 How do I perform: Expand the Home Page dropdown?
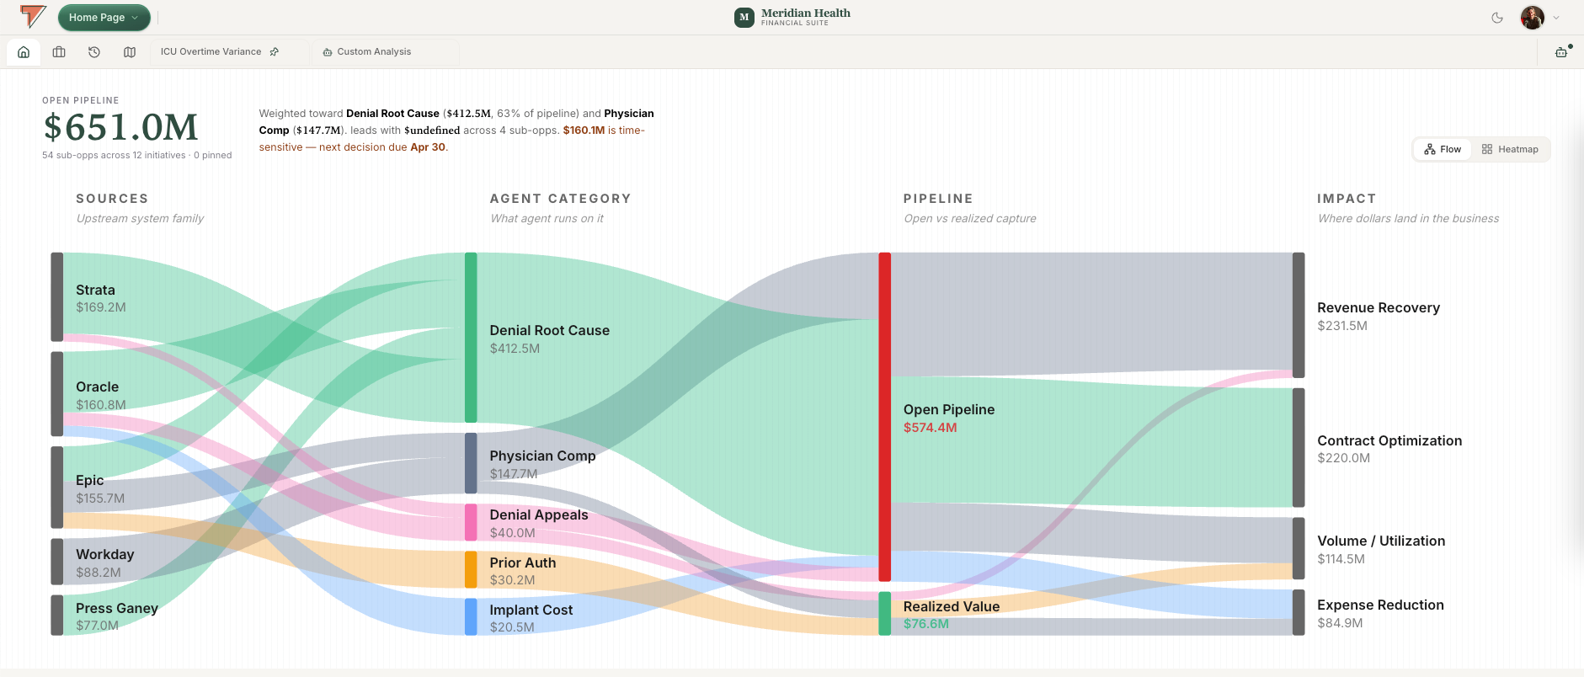(x=104, y=18)
